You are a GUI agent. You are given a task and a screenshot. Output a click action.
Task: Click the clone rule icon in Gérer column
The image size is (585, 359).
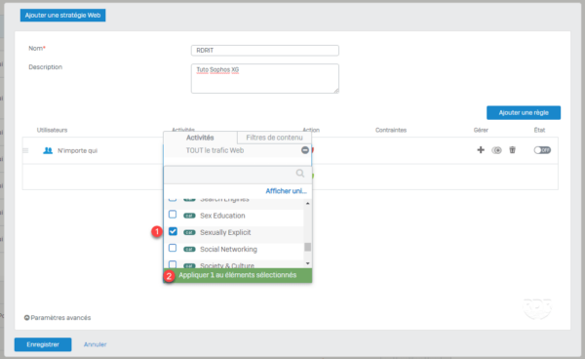[496, 150]
